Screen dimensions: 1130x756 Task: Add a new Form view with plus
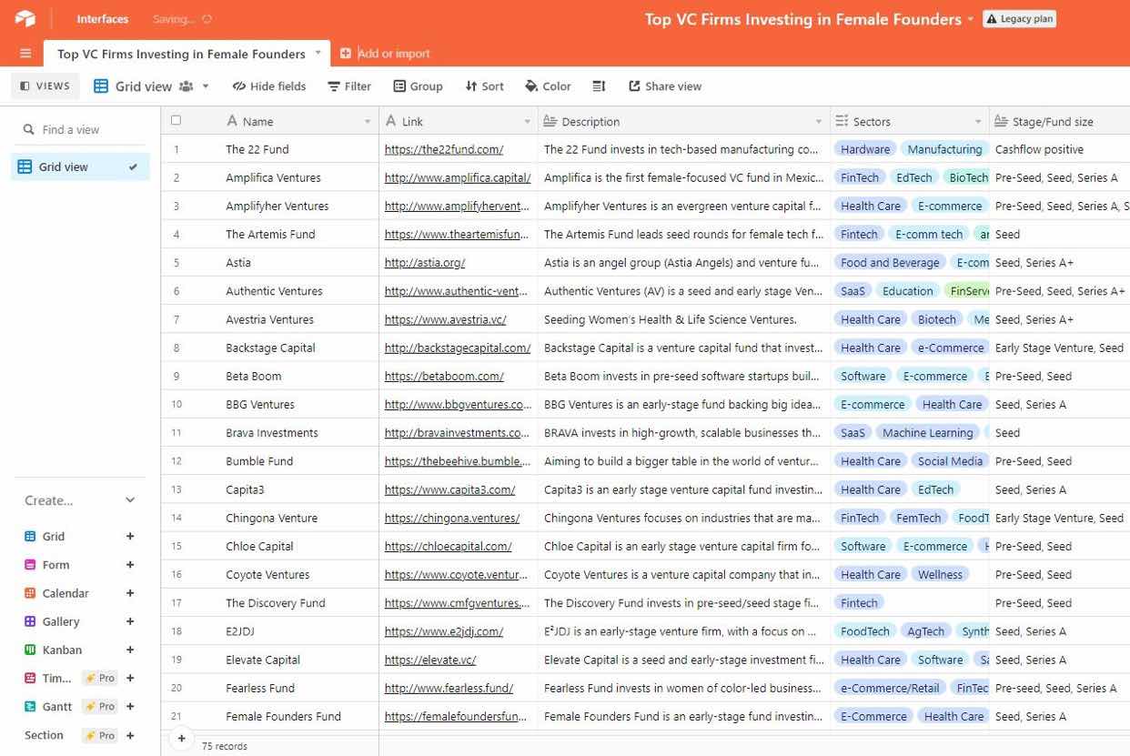[130, 565]
